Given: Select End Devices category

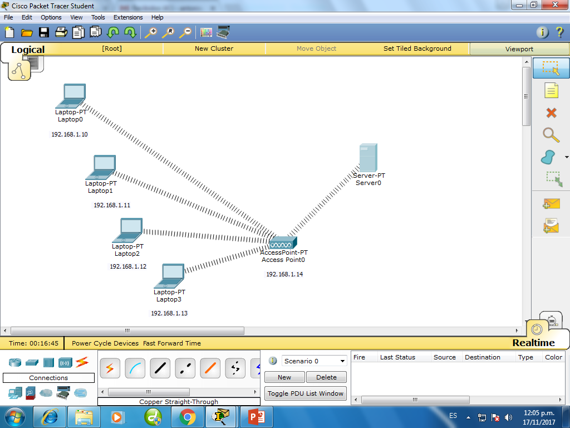Looking at the screenshot, I should click(15, 393).
